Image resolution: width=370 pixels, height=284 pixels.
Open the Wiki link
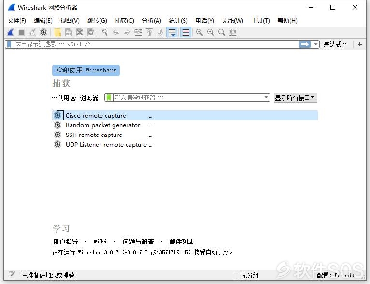pos(100,242)
